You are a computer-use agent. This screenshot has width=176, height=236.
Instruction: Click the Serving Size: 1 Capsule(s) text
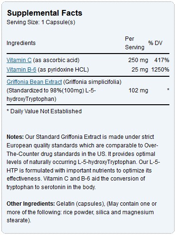coord(41,22)
